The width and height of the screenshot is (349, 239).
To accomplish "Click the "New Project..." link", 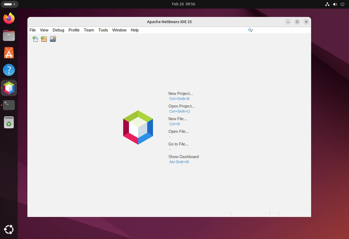I will pyautogui.click(x=181, y=94).
